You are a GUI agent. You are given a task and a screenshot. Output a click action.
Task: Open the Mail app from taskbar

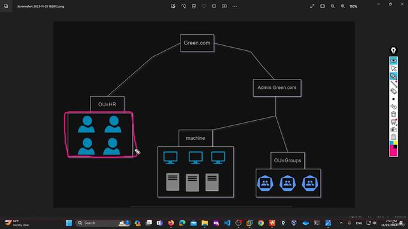193,223
